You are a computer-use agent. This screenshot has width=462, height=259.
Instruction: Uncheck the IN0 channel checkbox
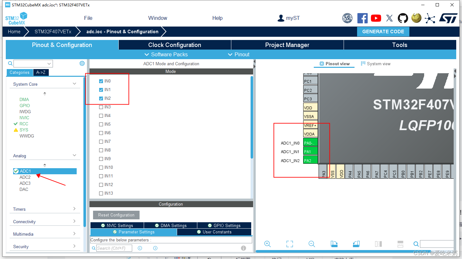coord(101,81)
